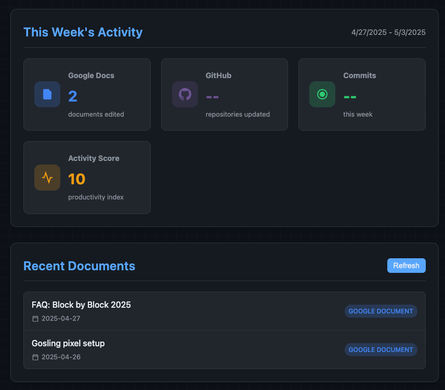Click the Google Docs file icon
Viewport: 445px width, 390px height.
[x=47, y=94]
